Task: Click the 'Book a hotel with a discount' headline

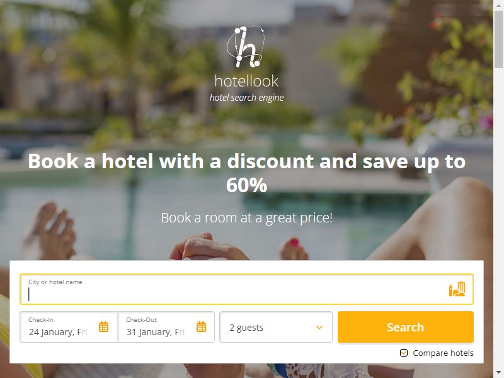Action: [x=246, y=173]
